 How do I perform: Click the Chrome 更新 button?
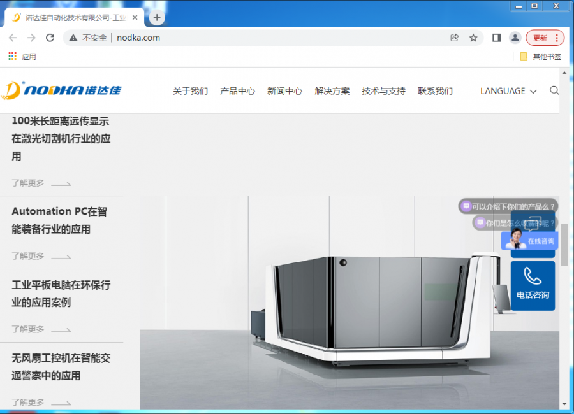pyautogui.click(x=544, y=38)
